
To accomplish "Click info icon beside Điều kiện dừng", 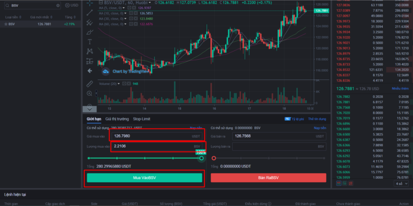I will tap(269, 204).
